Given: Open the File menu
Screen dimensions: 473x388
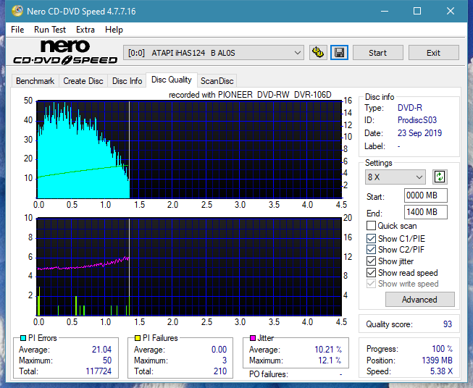Looking at the screenshot, I should click(17, 30).
